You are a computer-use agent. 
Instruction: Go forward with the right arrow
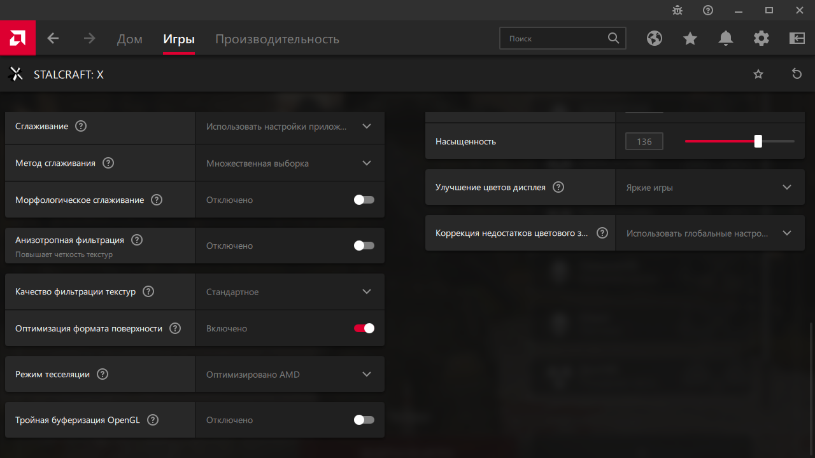[x=89, y=38]
